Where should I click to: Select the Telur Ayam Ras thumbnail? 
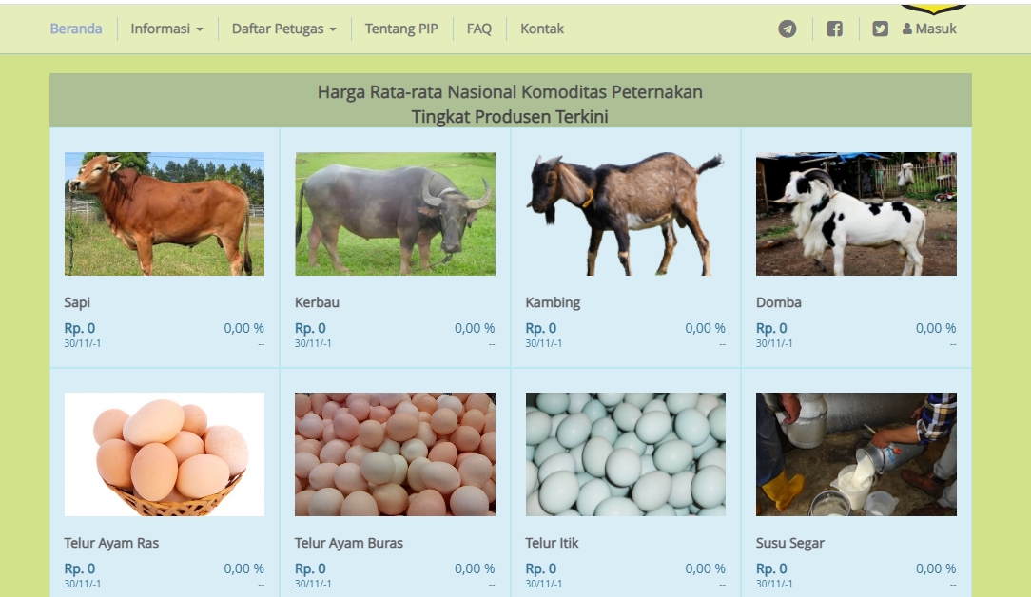tap(165, 454)
